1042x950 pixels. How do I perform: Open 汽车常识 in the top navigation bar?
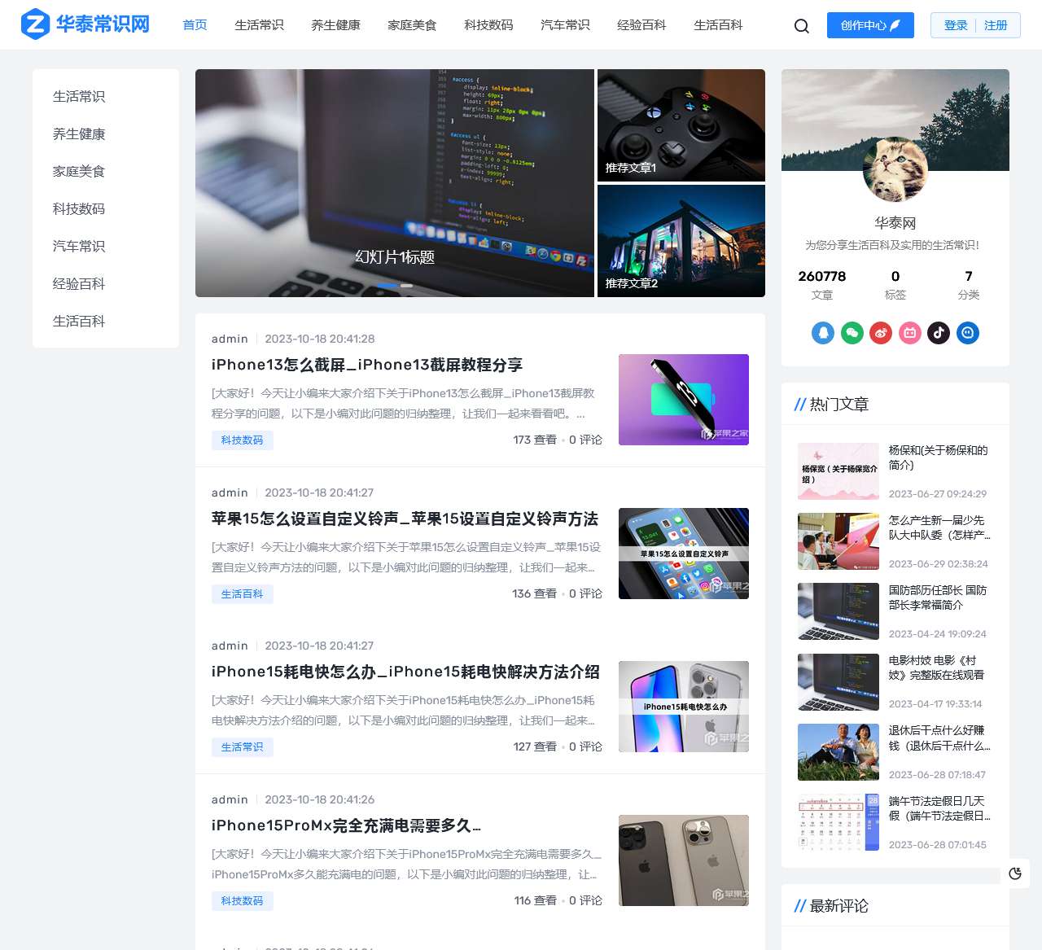pyautogui.click(x=565, y=25)
